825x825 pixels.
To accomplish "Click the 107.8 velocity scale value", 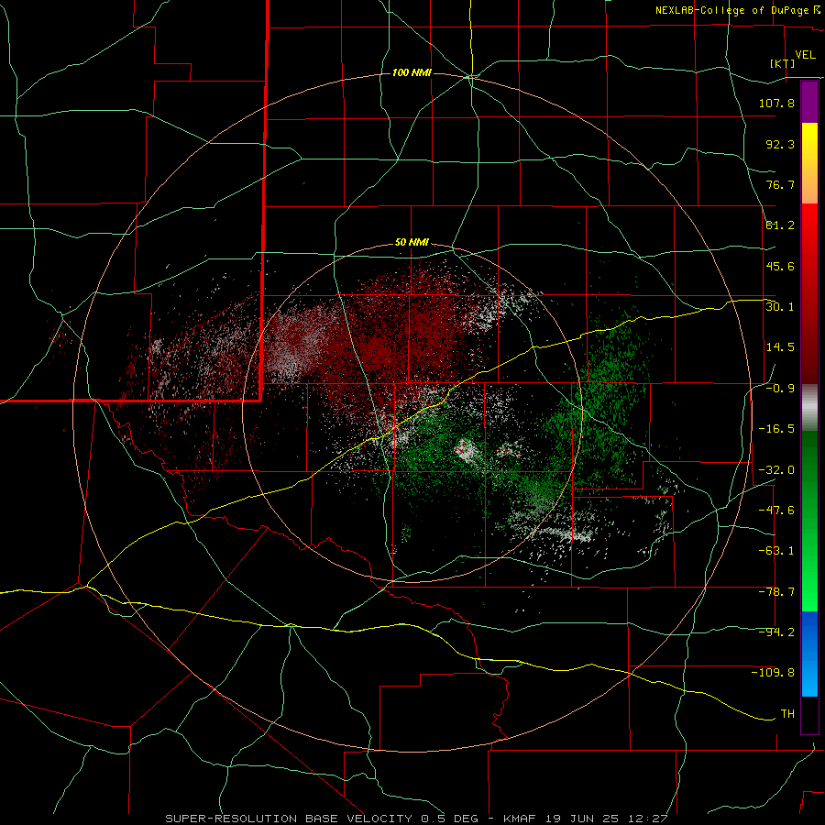I will (x=776, y=103).
